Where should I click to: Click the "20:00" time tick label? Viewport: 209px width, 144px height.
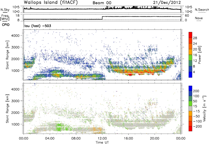pyautogui.click(x=154, y=139)
